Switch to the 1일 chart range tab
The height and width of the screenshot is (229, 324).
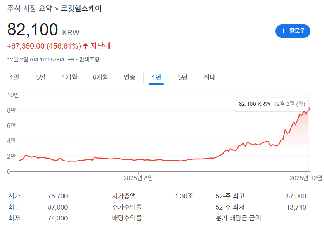coord(14,78)
